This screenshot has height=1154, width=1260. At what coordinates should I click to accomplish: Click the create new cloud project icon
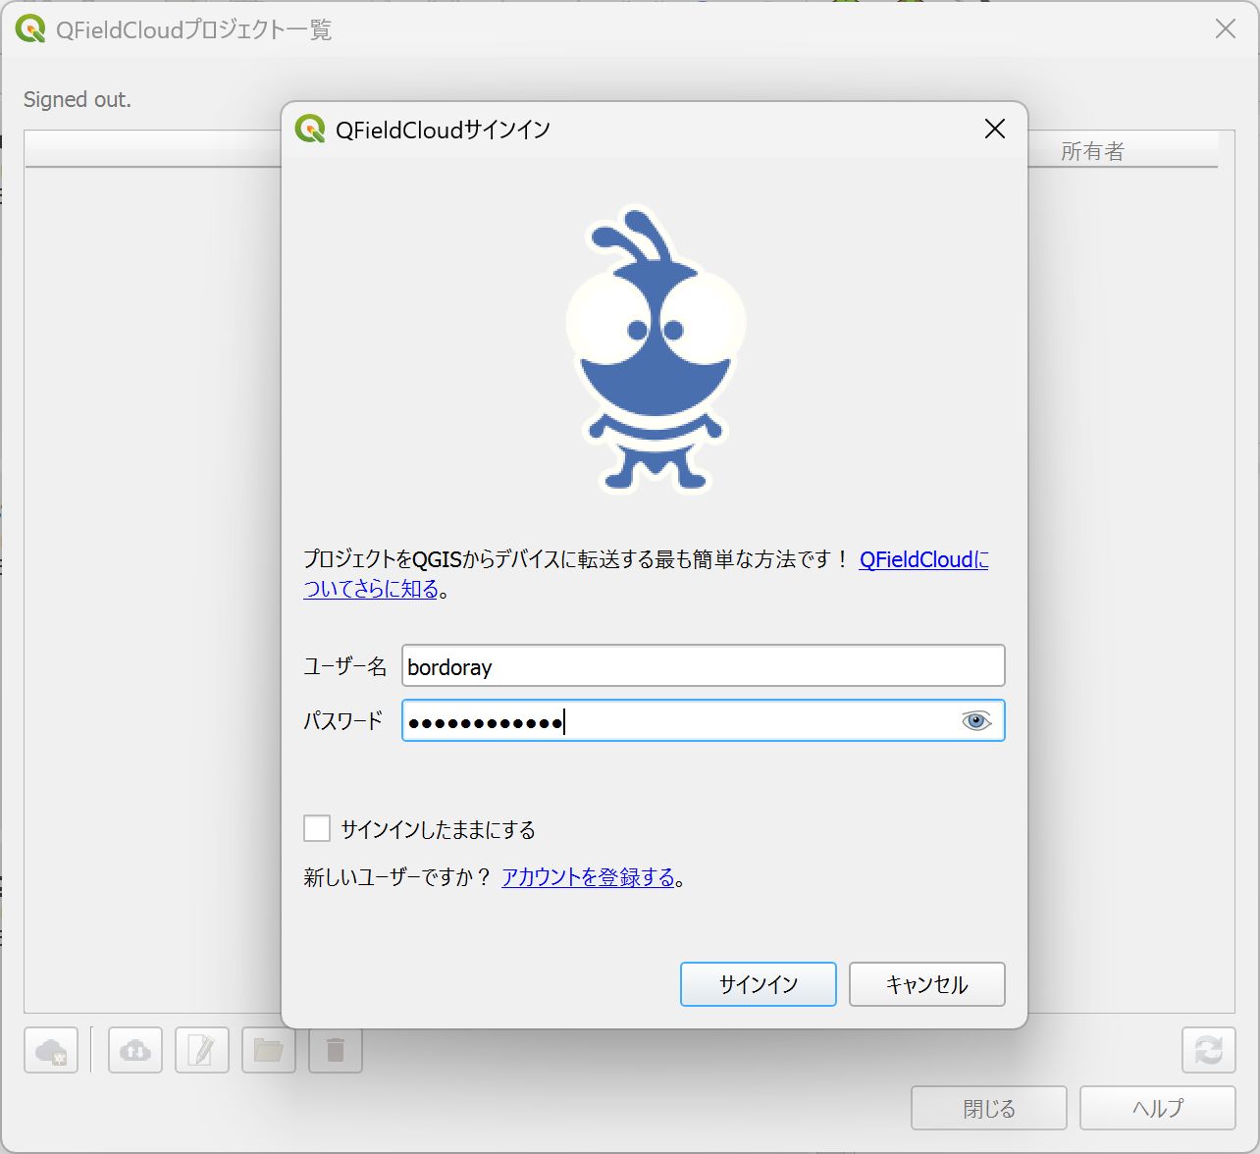[51, 1050]
